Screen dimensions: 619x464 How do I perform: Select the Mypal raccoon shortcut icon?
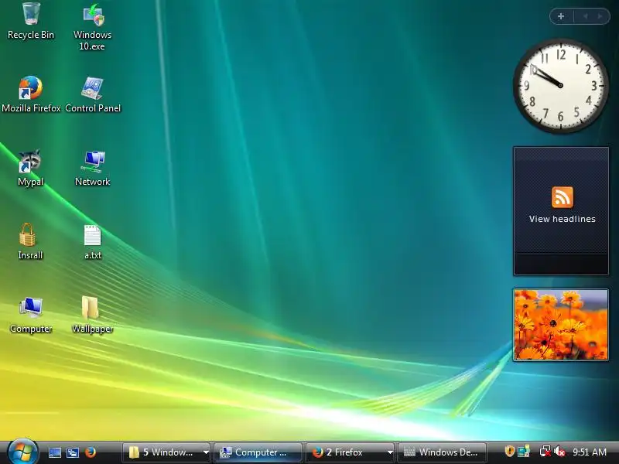[30, 161]
